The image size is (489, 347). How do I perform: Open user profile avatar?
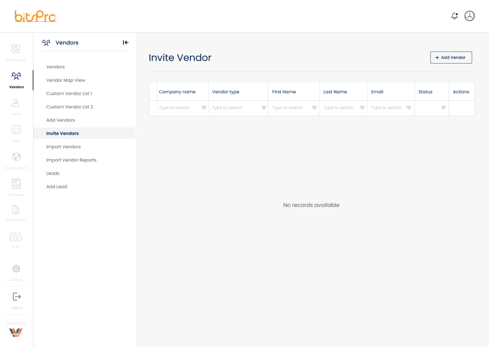coord(469,16)
